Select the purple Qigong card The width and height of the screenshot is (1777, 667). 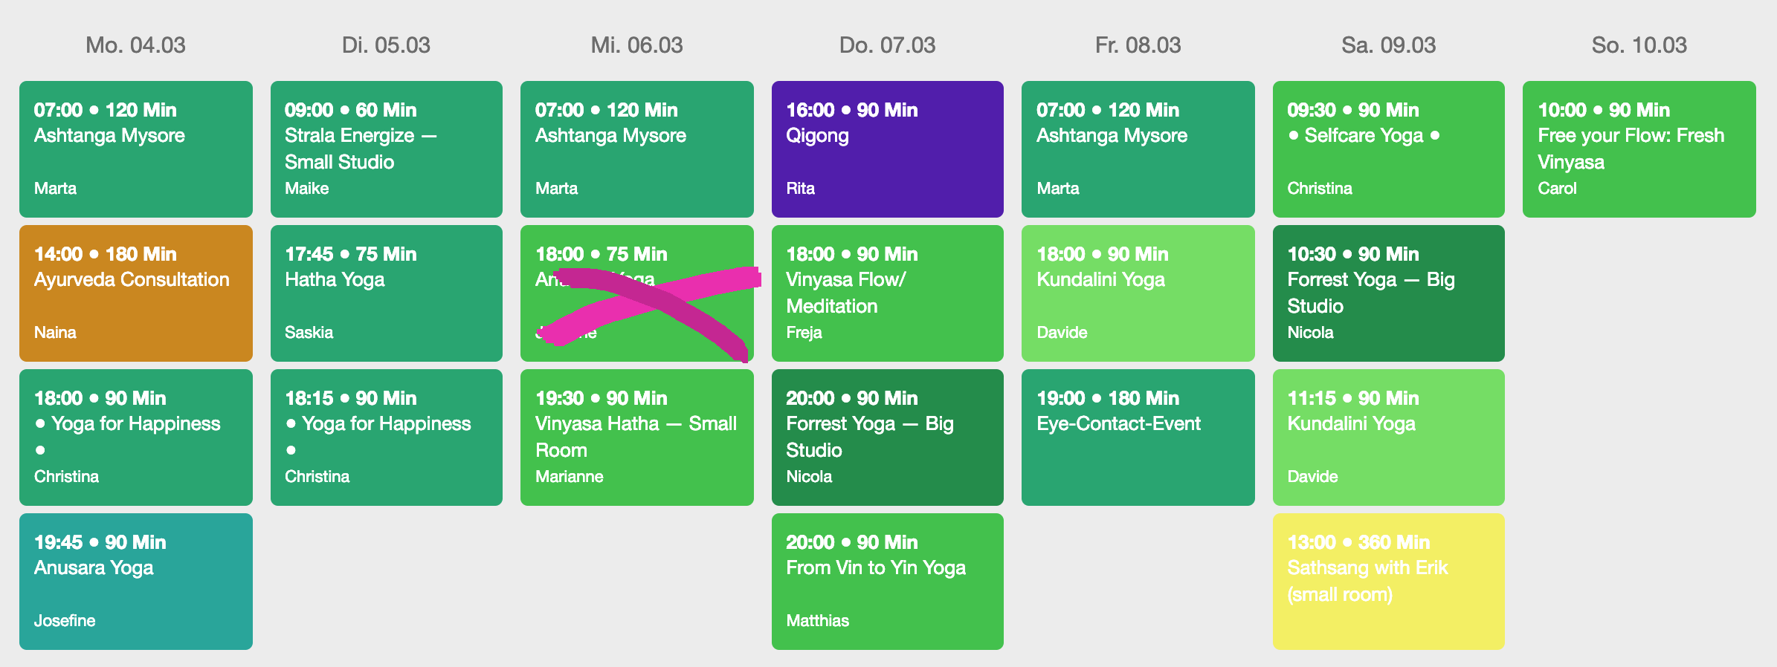click(888, 149)
